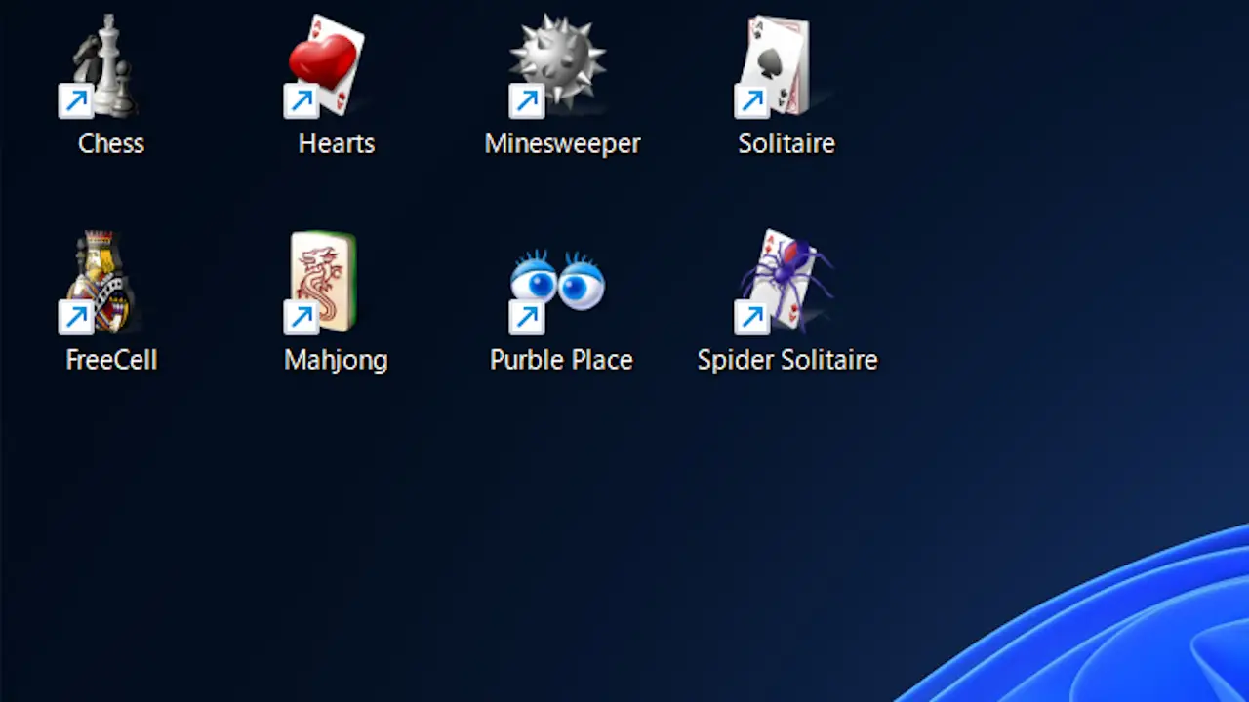Click the "Mahjong" label text
The width and height of the screenshot is (1249, 702).
336,361
